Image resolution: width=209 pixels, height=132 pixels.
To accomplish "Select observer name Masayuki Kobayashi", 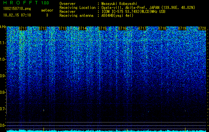I will (119, 4).
